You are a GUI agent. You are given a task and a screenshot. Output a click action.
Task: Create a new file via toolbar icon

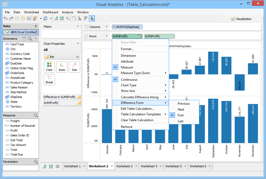17,18
